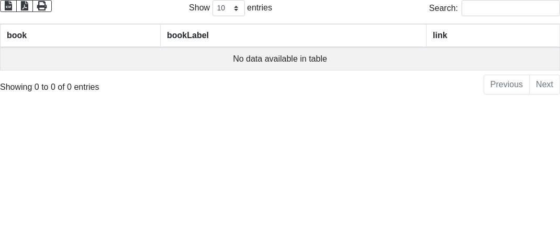Sort the table by the book column
Image resolution: width=560 pixels, height=235 pixels.
17,36
